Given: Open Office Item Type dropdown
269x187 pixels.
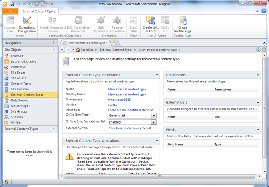Looking at the screenshot, I should click(x=154, y=116).
